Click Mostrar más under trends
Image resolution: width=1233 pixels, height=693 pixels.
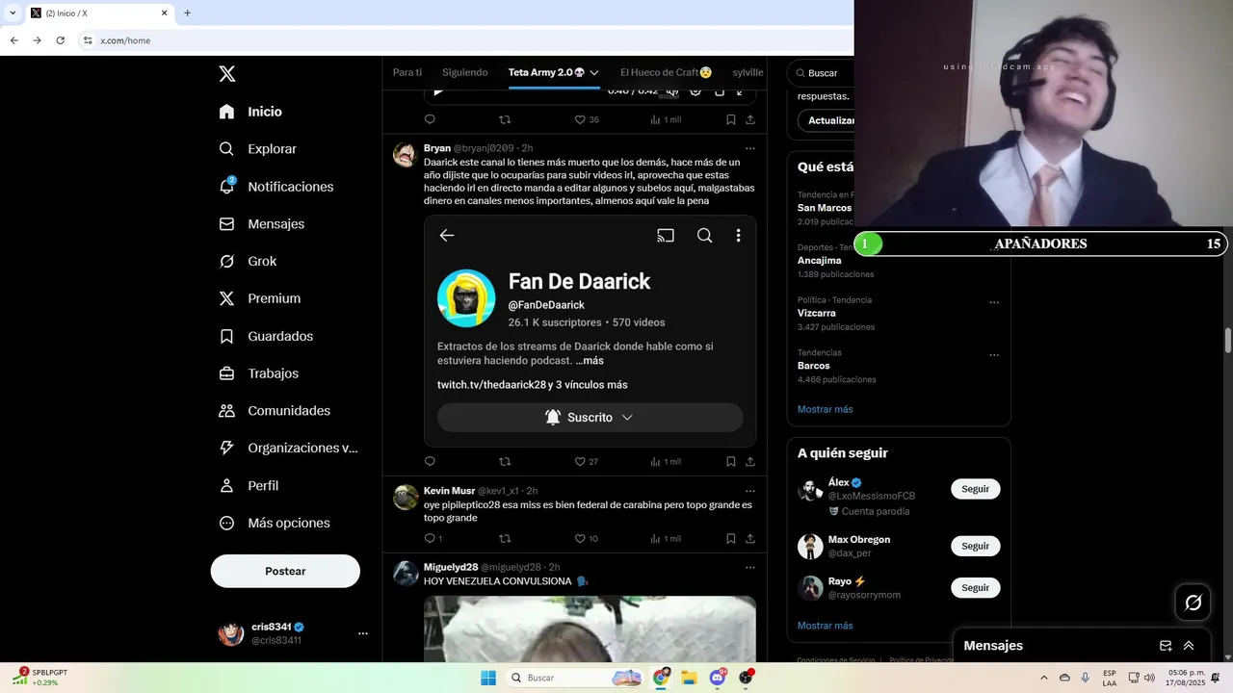pyautogui.click(x=825, y=409)
